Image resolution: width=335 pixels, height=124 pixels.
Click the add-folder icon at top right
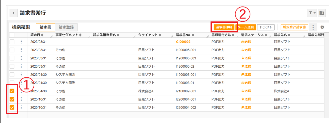322,13
